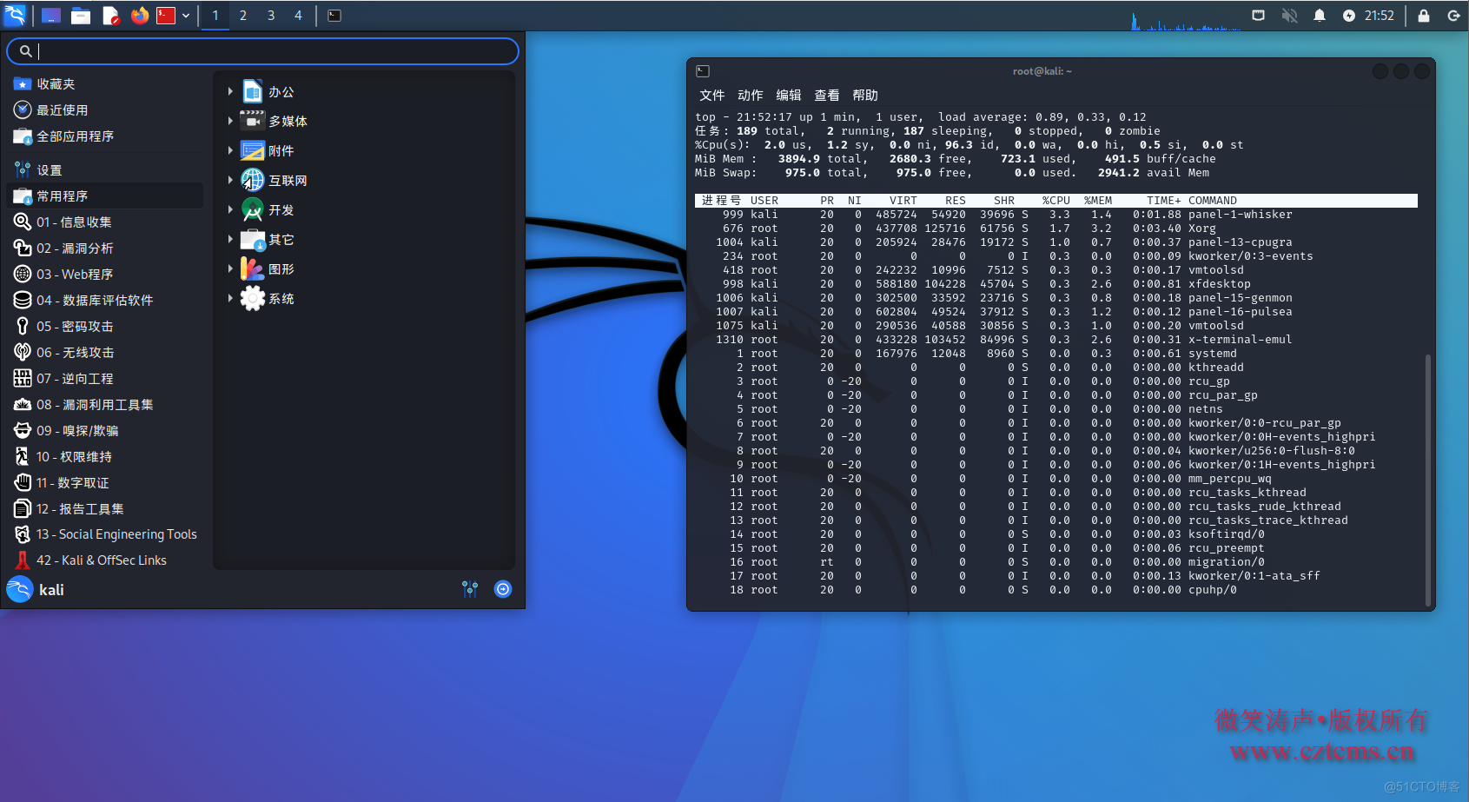The height and width of the screenshot is (802, 1469).
Task: Click the terminal window title icon
Action: (704, 71)
